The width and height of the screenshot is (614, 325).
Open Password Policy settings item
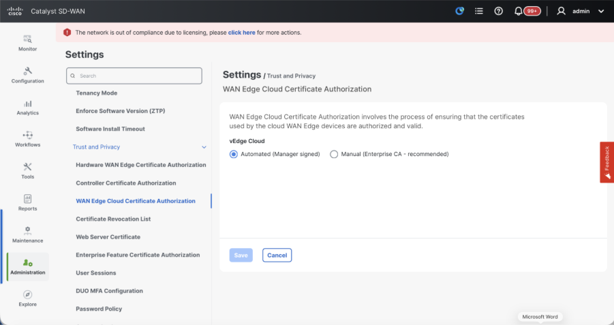click(99, 309)
